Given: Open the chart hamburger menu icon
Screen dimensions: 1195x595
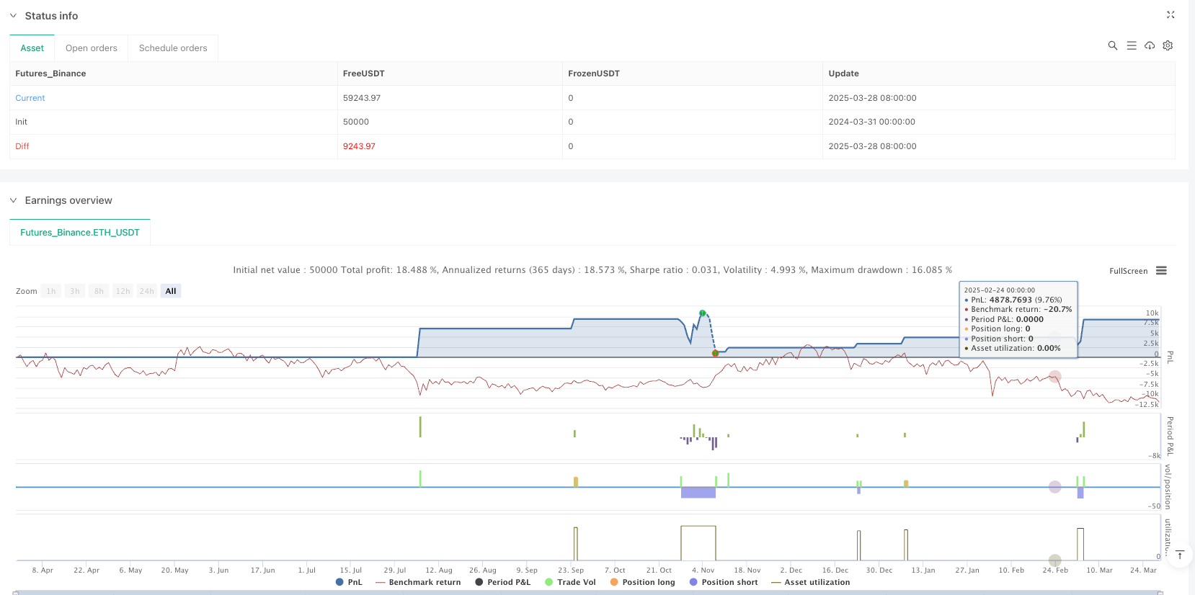Looking at the screenshot, I should click(x=1161, y=271).
